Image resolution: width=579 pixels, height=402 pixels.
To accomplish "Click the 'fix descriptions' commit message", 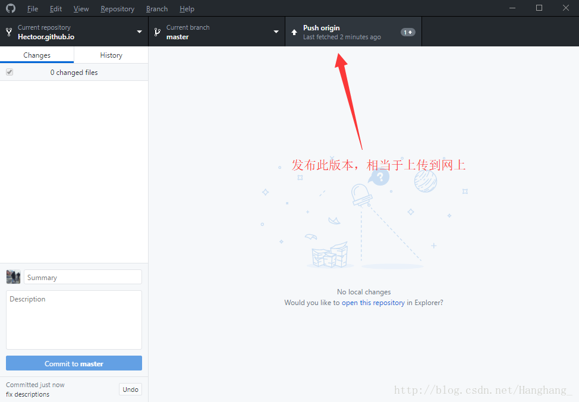I will pos(28,394).
